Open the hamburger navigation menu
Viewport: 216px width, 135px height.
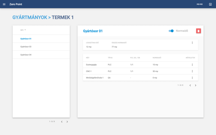(4, 4)
